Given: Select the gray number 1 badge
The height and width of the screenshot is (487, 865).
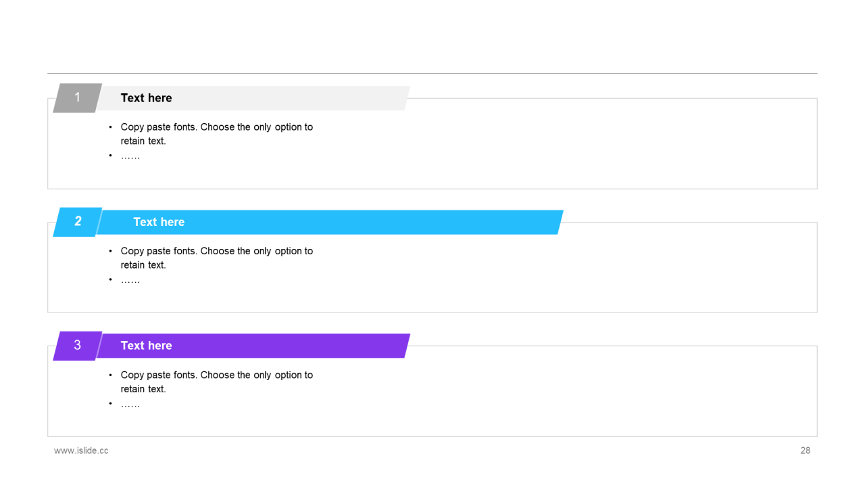Looking at the screenshot, I should pos(77,98).
